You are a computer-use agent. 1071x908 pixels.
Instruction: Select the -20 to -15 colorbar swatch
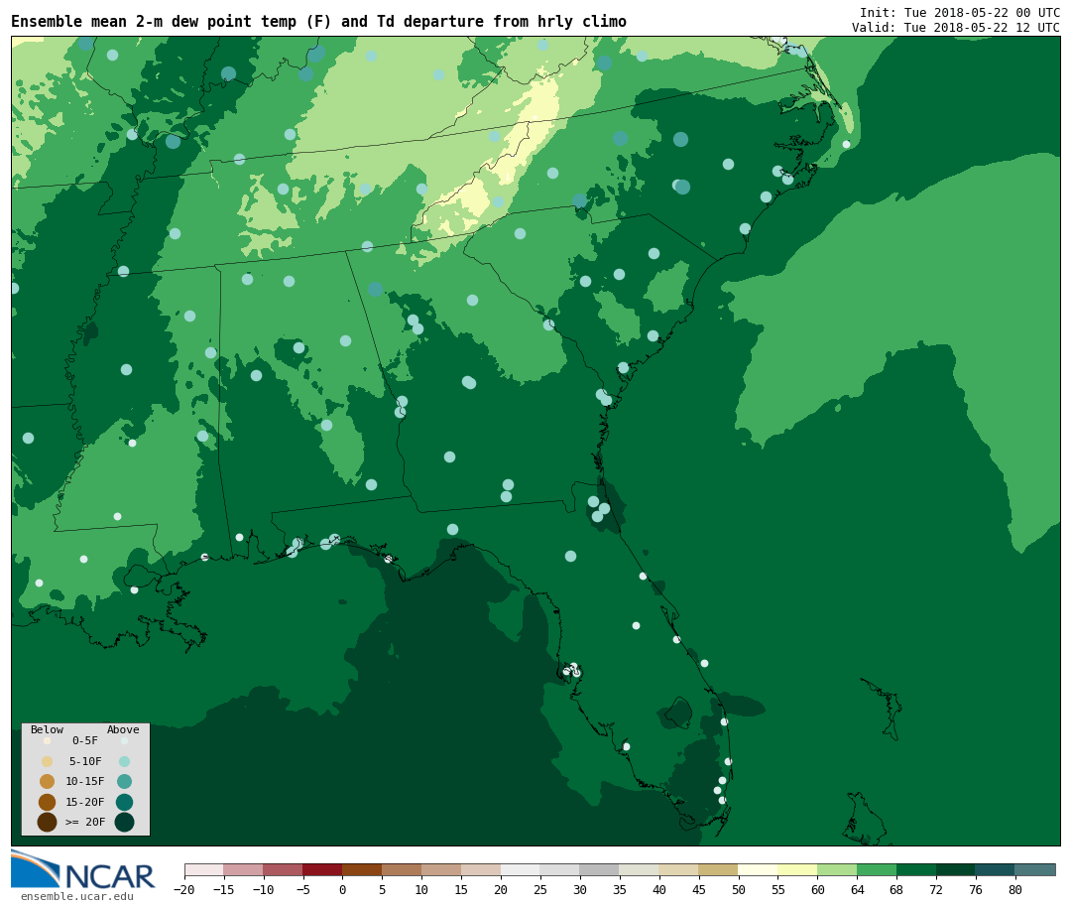click(x=204, y=869)
